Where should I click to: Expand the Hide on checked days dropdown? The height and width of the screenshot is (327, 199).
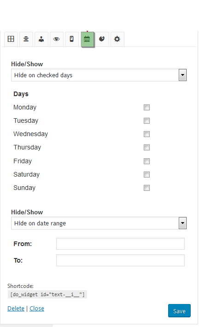click(99, 75)
